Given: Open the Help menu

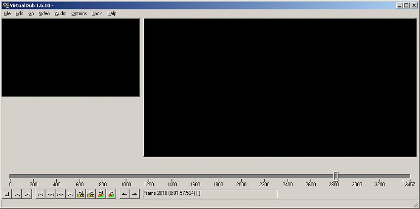Looking at the screenshot, I should [112, 13].
